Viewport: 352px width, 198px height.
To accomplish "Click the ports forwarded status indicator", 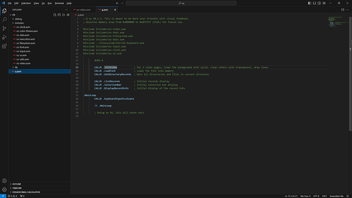I will pyautogui.click(x=22, y=196).
